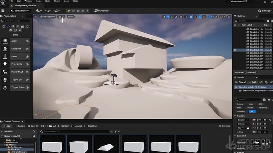273x153 pixels.
Task: Toggle the world/local coordinate system globe icon
Action: tap(181, 17)
